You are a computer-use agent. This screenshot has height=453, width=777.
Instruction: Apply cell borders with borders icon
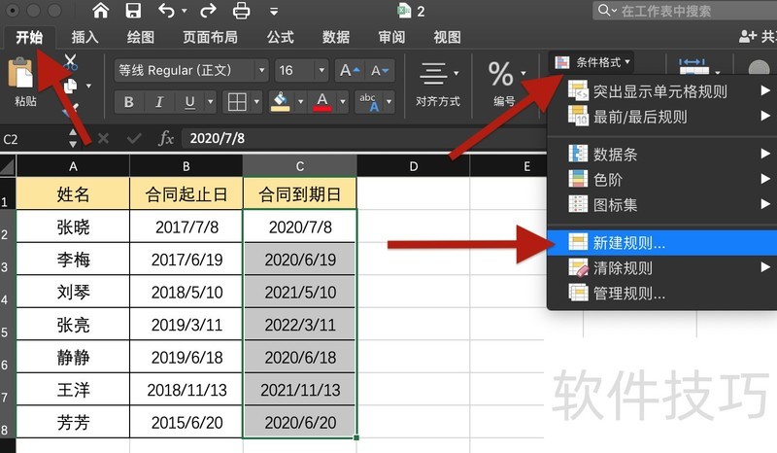237,102
